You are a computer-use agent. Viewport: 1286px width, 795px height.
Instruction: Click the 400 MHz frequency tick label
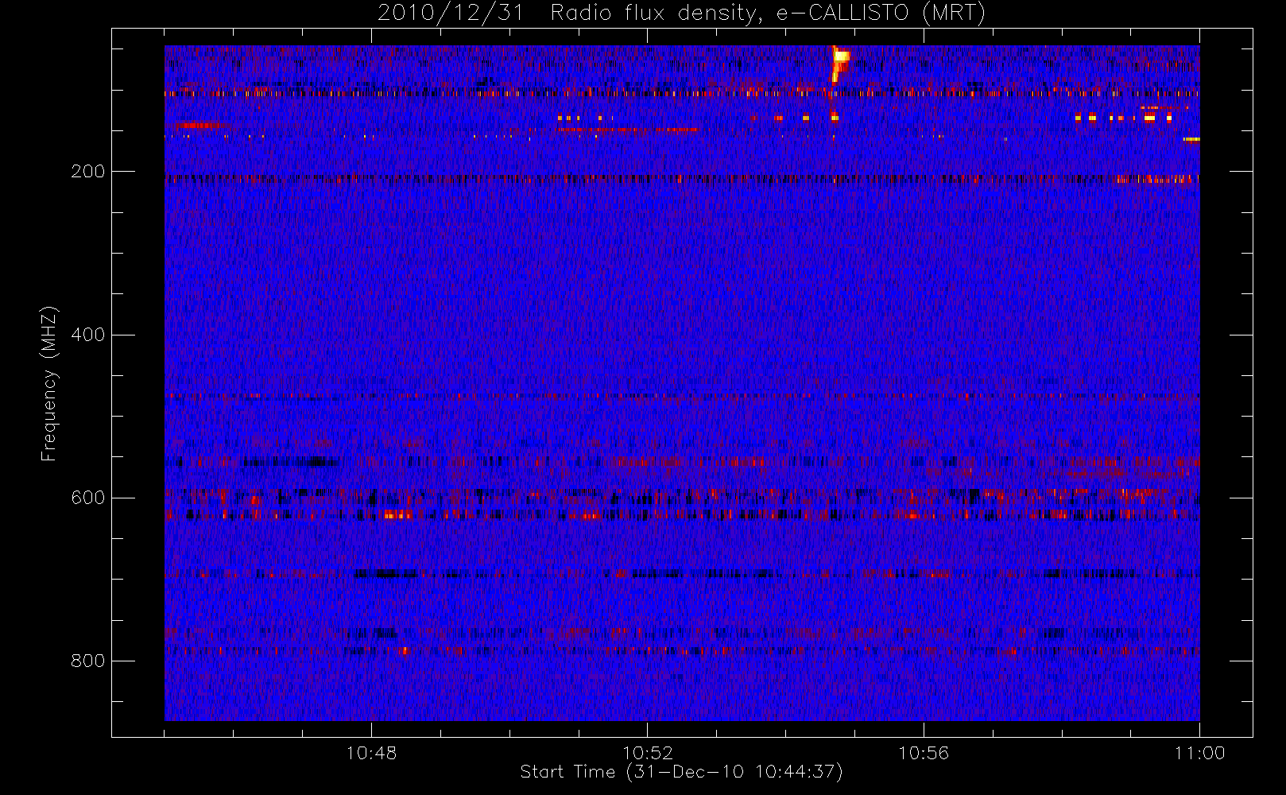point(88,335)
